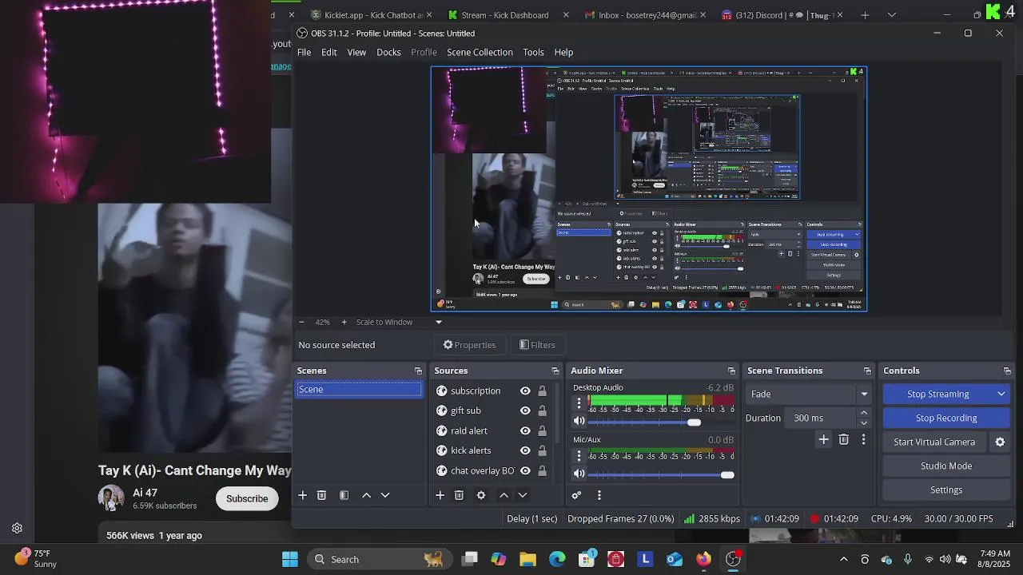The width and height of the screenshot is (1023, 575).
Task: Click Stop Recording button
Action: pos(946,418)
